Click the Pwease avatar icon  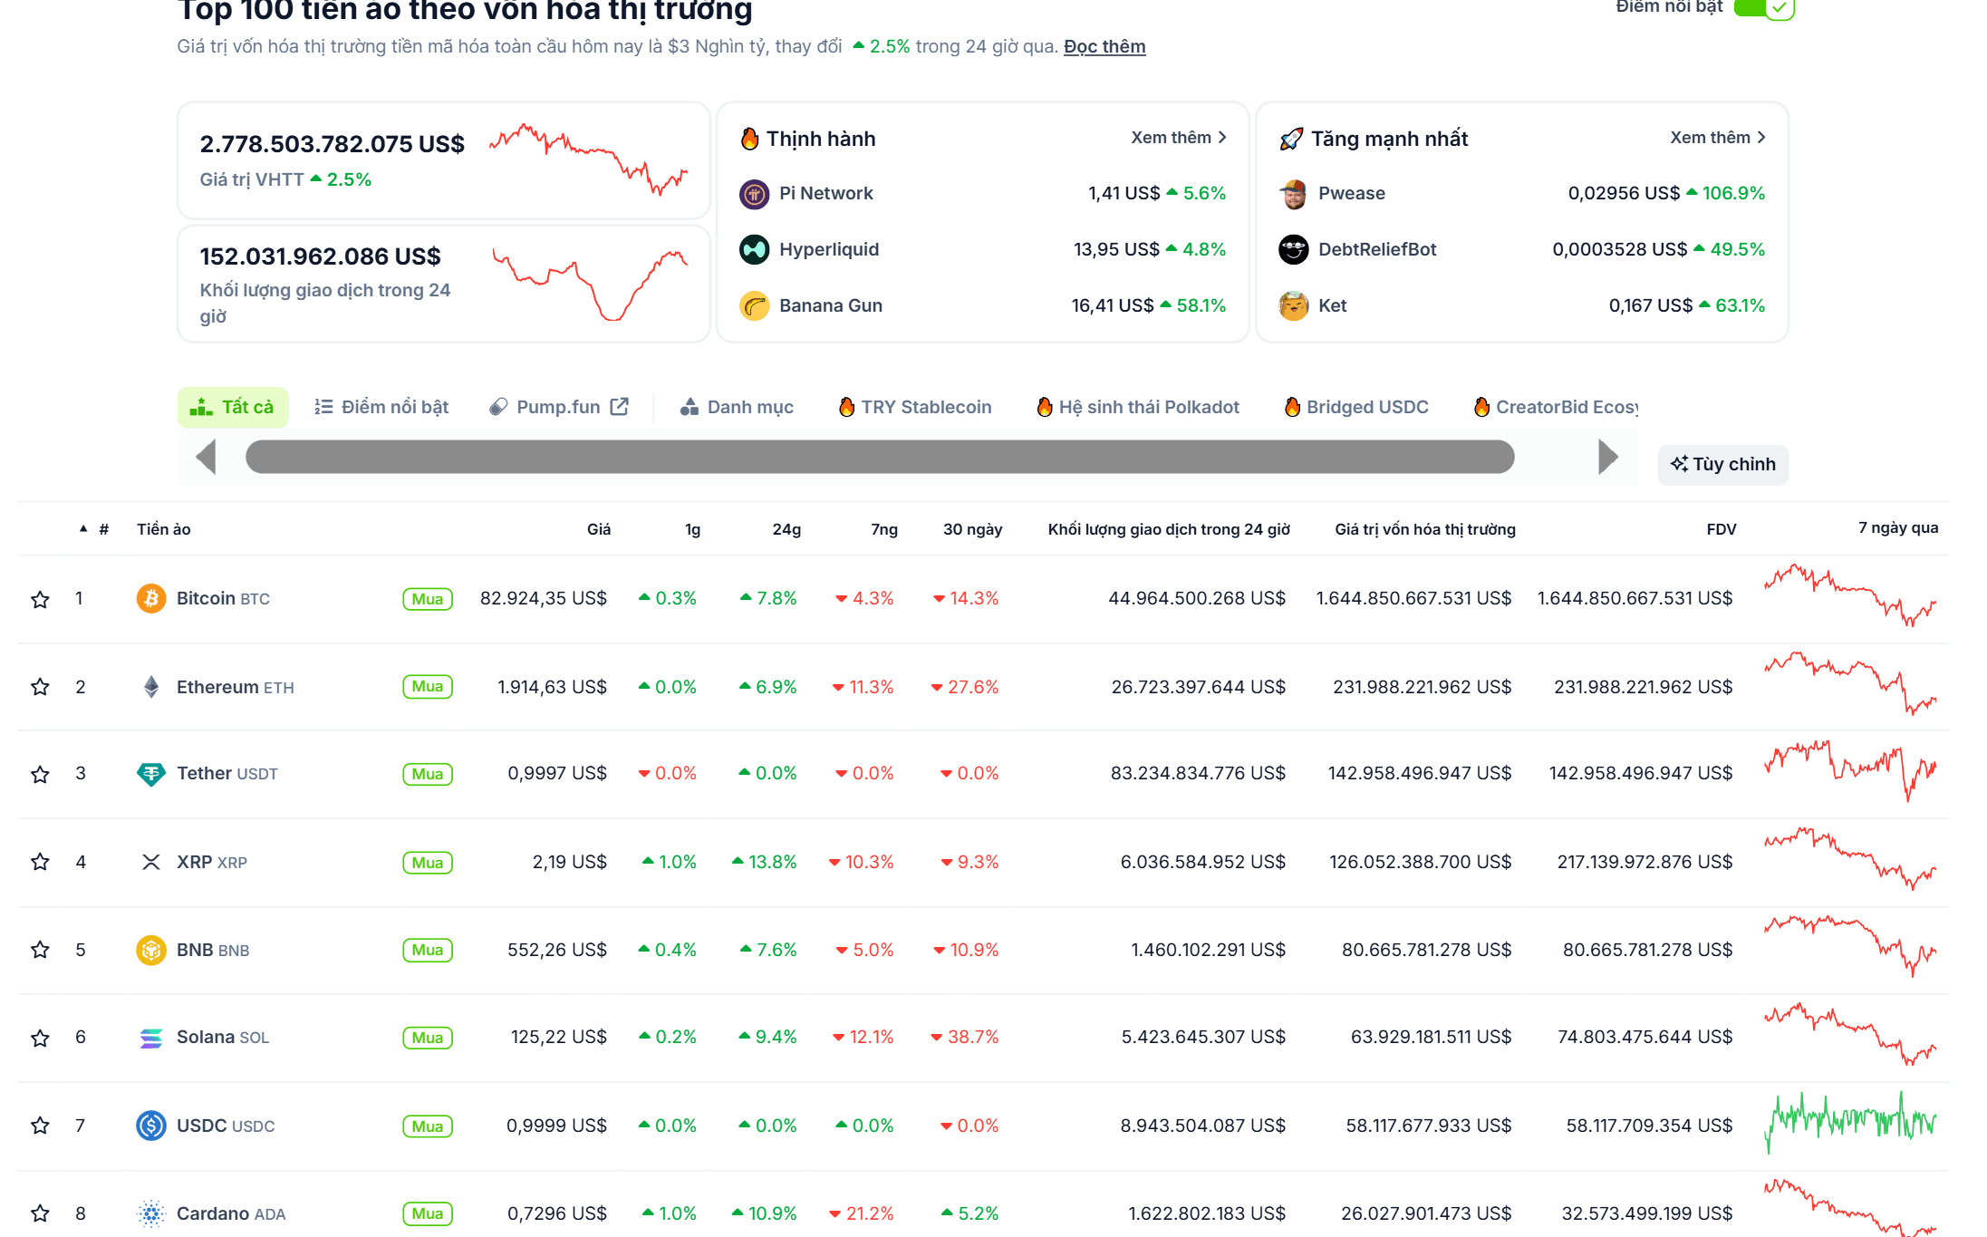1293,194
